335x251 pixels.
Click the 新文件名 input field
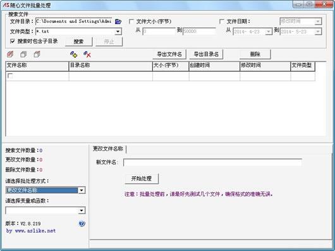212,162
